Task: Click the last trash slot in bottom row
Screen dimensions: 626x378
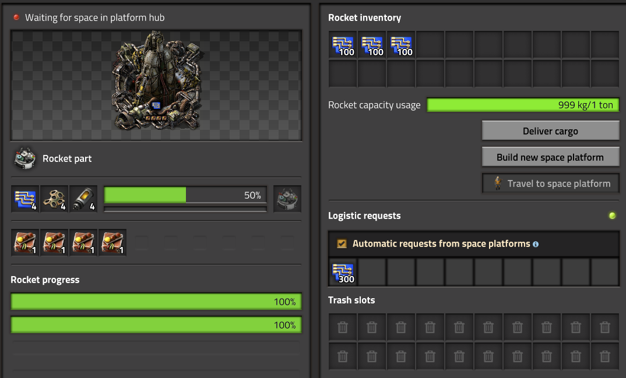Action: pyautogui.click(x=605, y=356)
